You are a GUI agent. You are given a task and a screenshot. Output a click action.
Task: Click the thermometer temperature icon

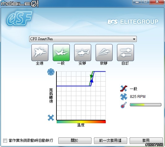coord(124,105)
